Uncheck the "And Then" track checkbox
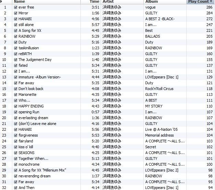This screenshot has height=190, width=215. [x=16, y=188]
